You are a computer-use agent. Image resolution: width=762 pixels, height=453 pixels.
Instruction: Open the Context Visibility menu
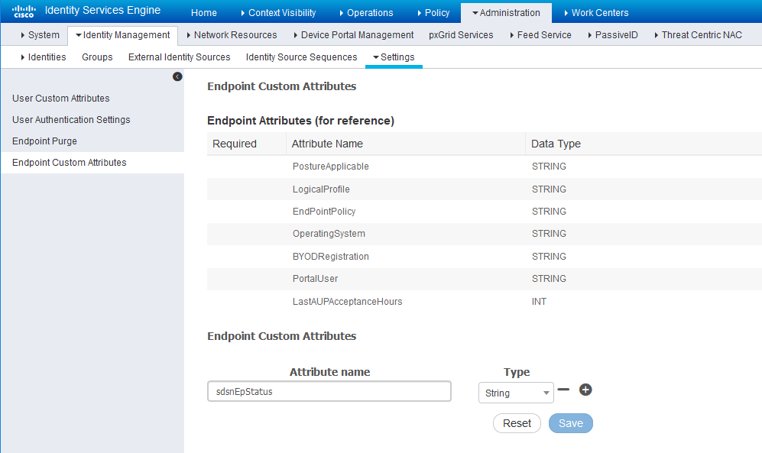[x=277, y=12]
